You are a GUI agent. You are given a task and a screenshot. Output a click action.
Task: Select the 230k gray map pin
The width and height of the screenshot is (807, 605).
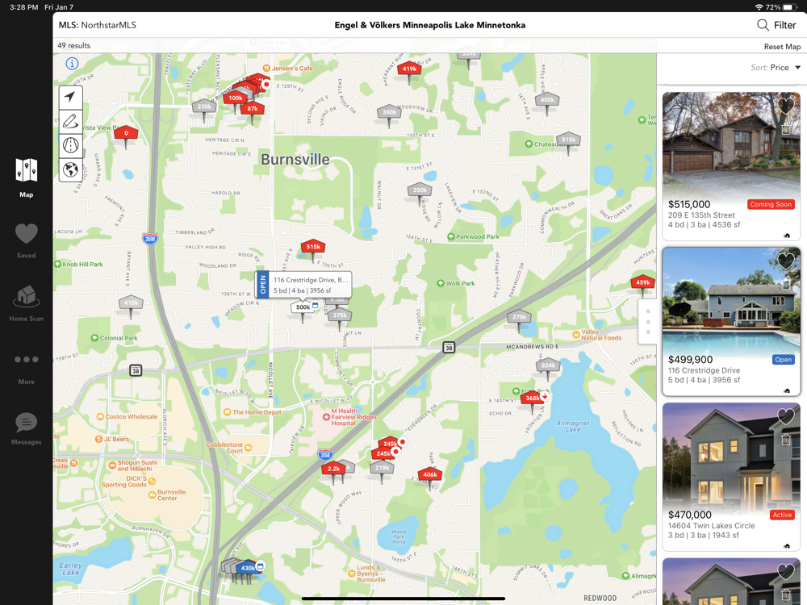tap(204, 106)
